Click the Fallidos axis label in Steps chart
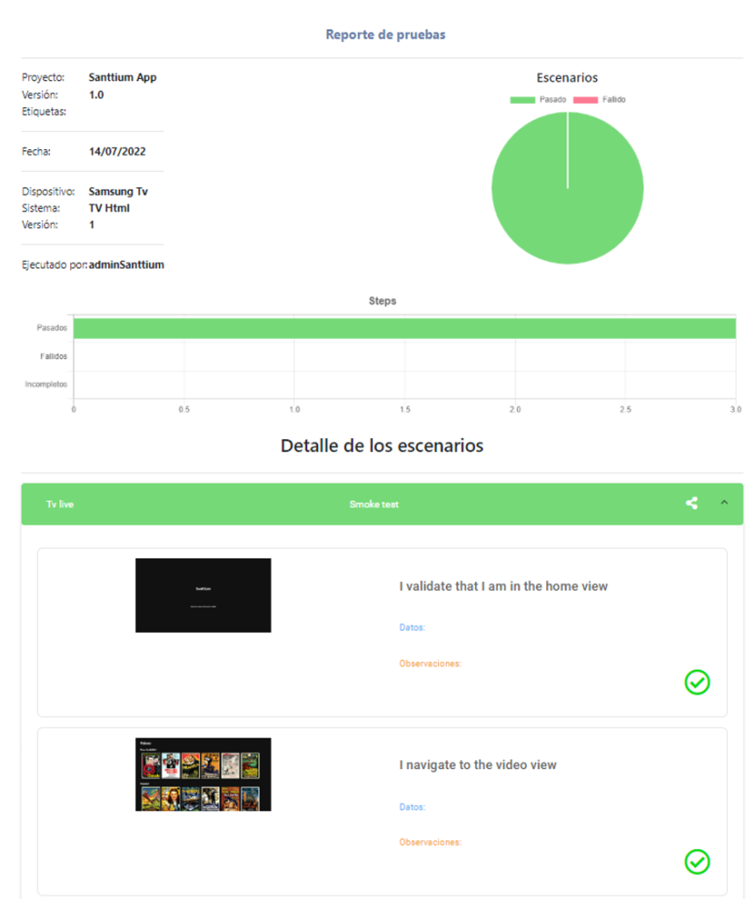The width and height of the screenshot is (755, 899). [x=54, y=356]
